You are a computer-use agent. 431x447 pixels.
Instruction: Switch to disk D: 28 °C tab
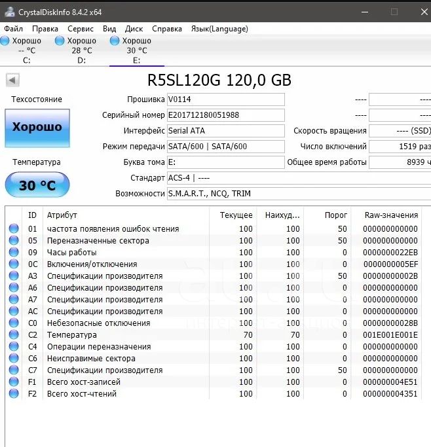[82, 50]
